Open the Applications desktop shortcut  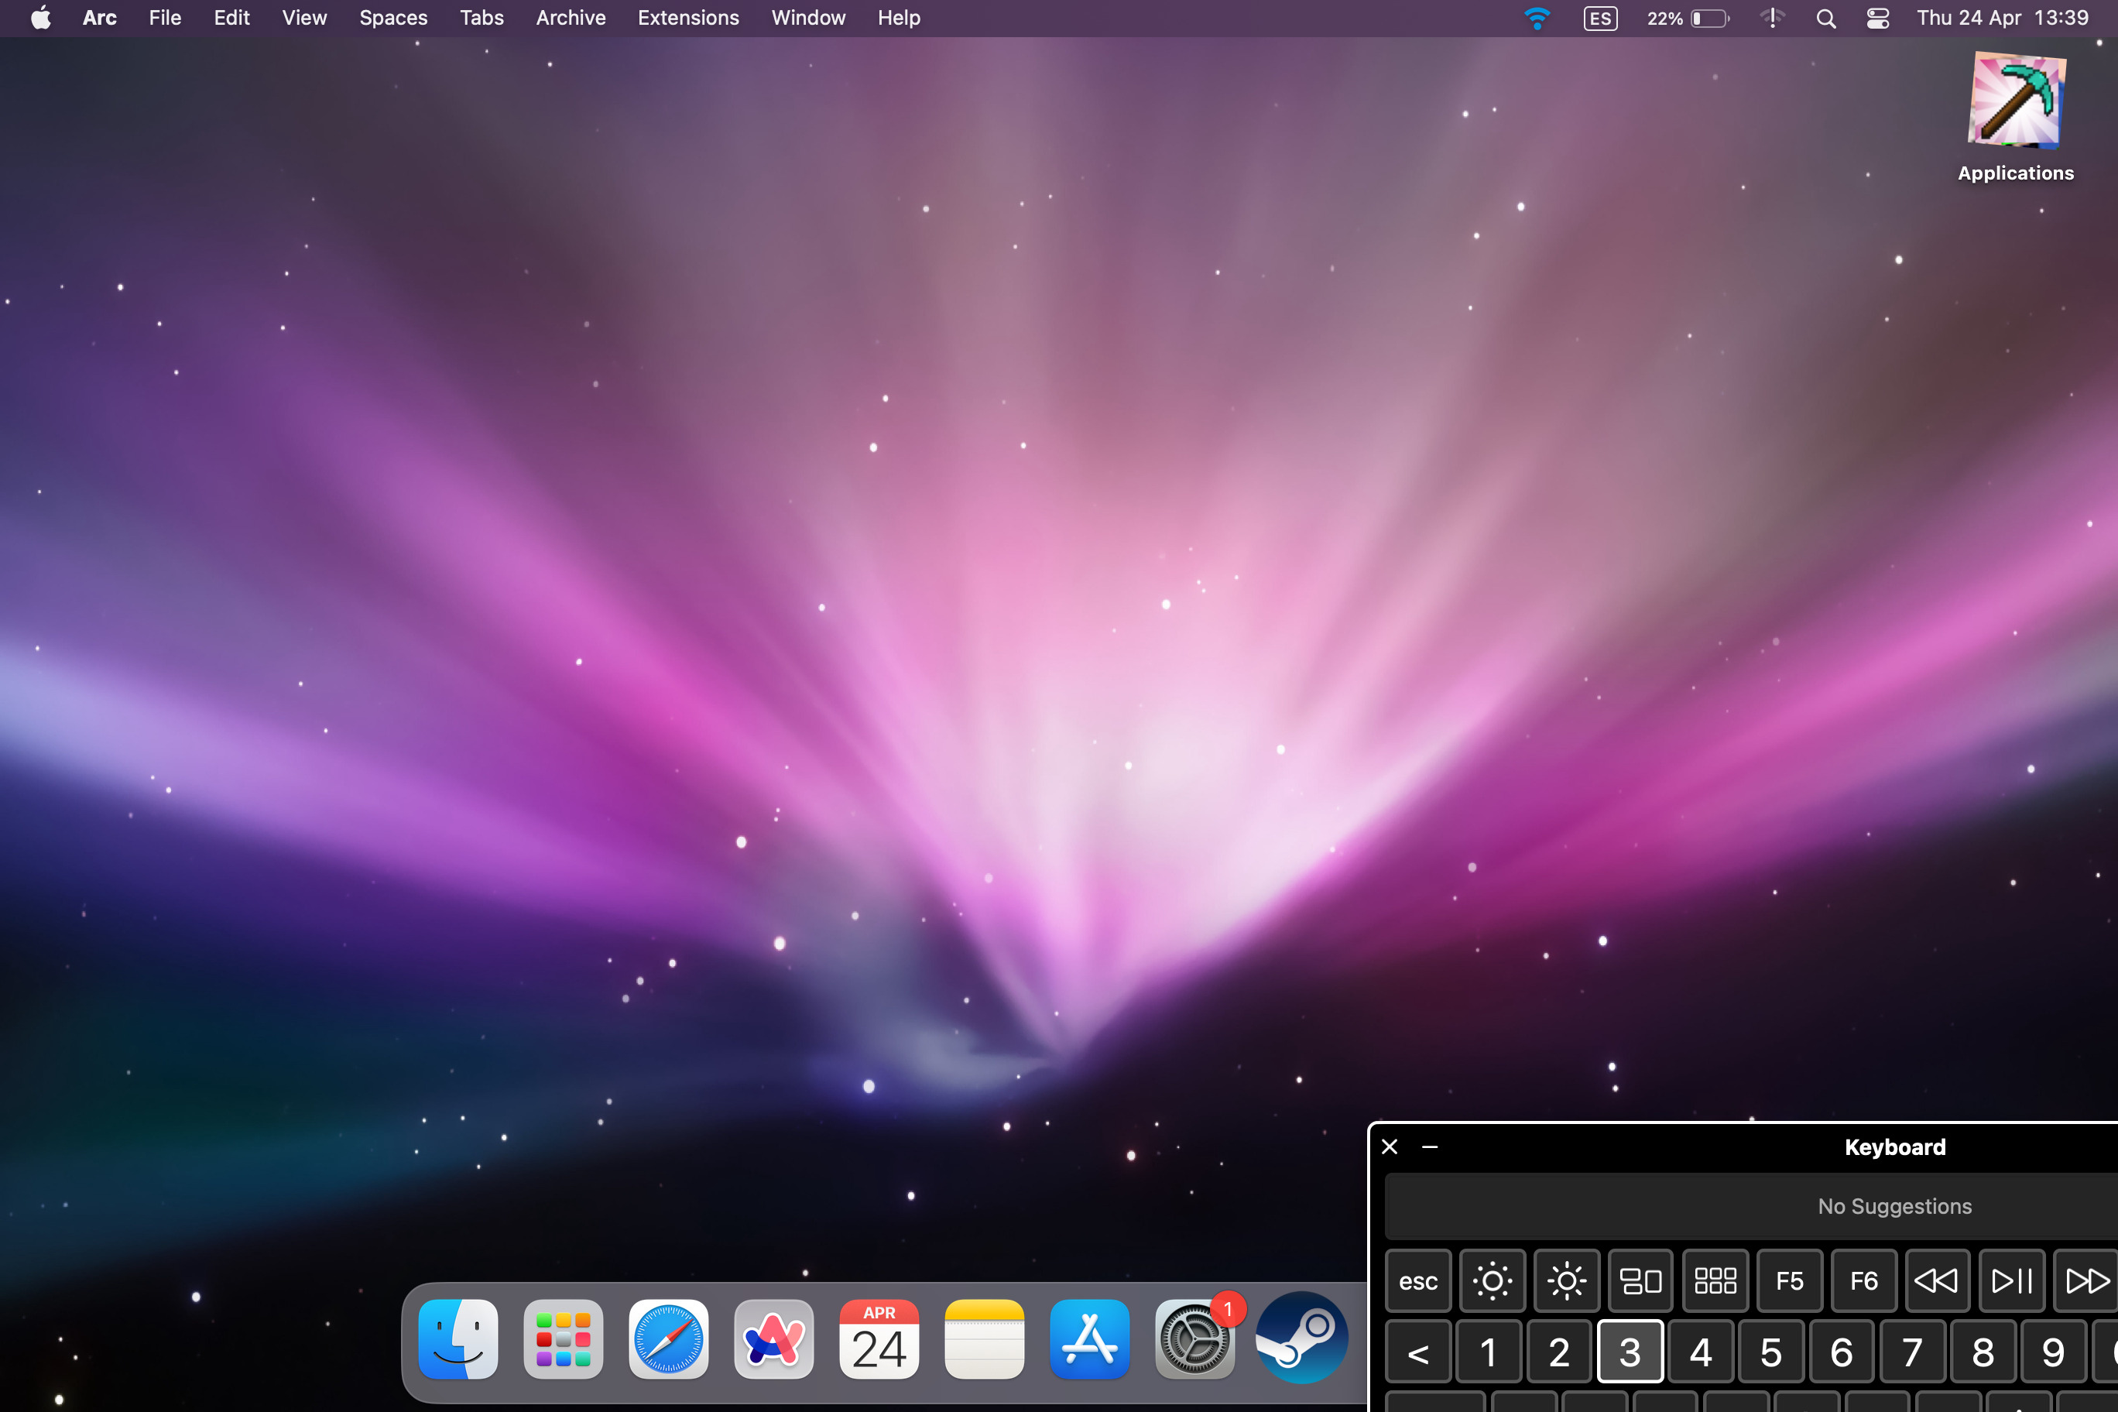[2015, 101]
